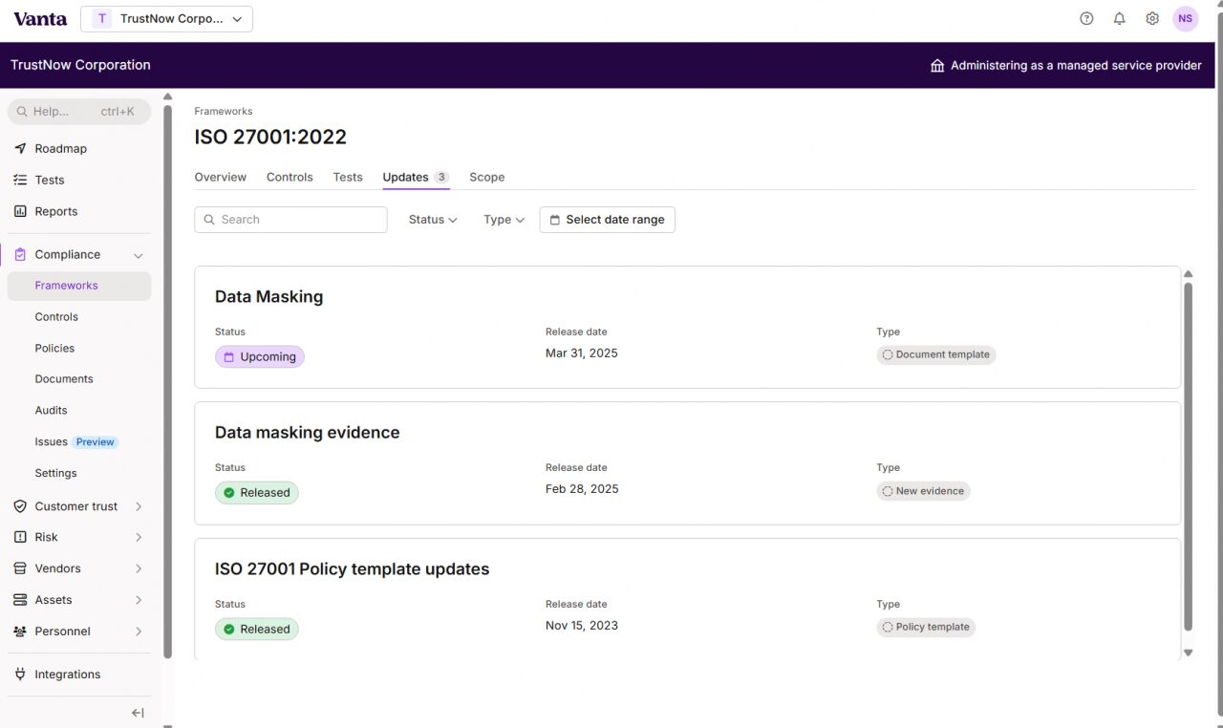Click the Frameworks breadcrumb link
1223x728 pixels.
tap(223, 112)
